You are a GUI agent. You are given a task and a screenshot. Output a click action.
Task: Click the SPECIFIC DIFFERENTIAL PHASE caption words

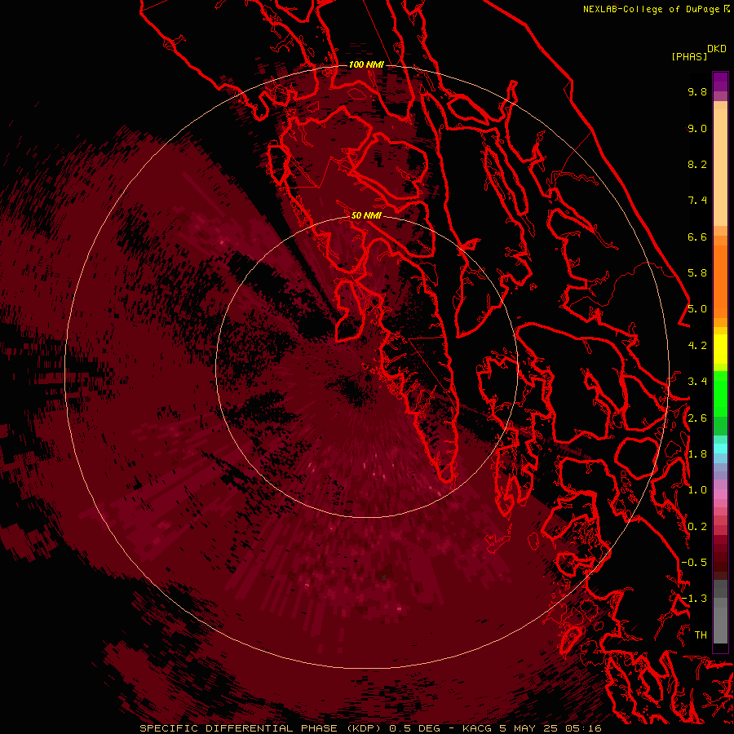238,728
